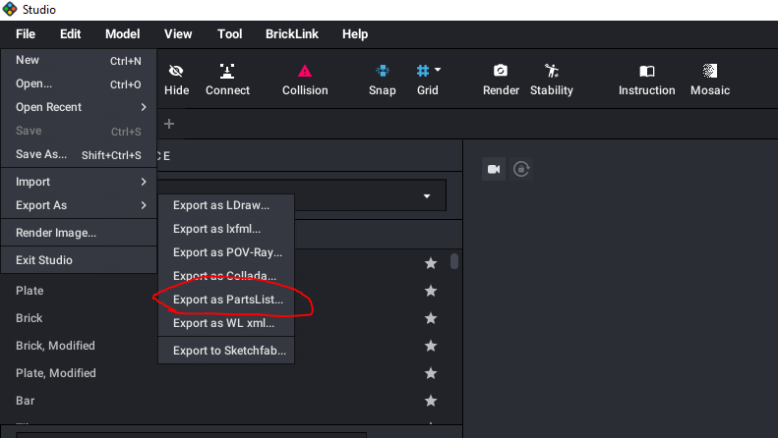
Task: Open the Model menu
Action: coord(123,34)
